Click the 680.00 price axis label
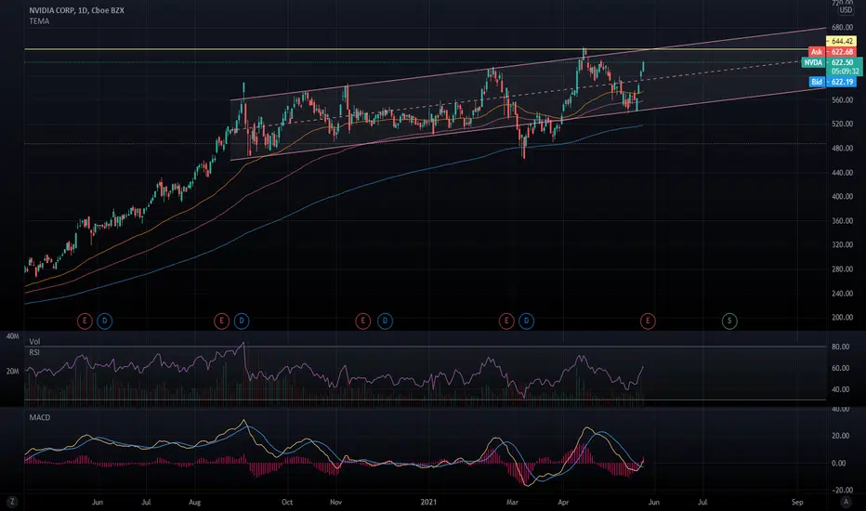866x511 pixels. 842,27
